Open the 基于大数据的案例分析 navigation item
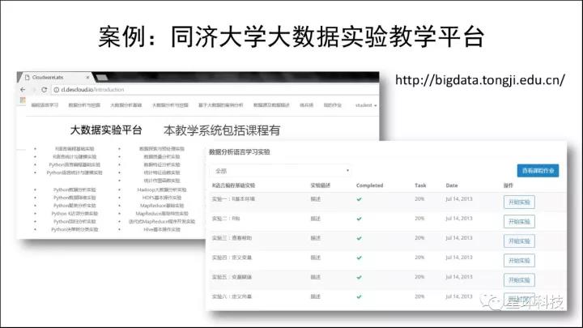 coord(220,105)
